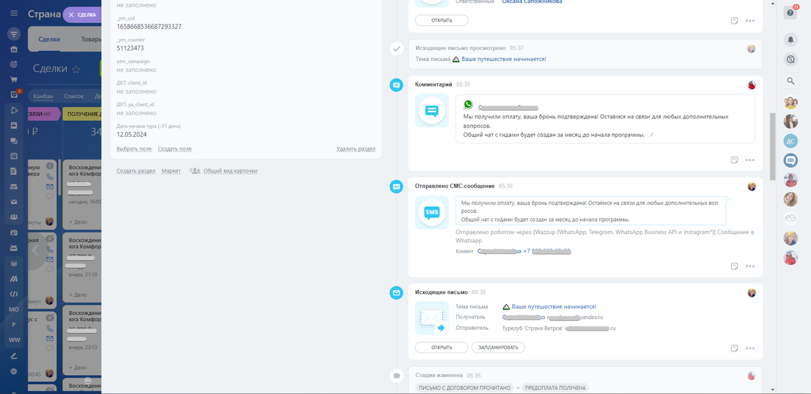Open Оксана Сапожникова profile link

point(533,1)
